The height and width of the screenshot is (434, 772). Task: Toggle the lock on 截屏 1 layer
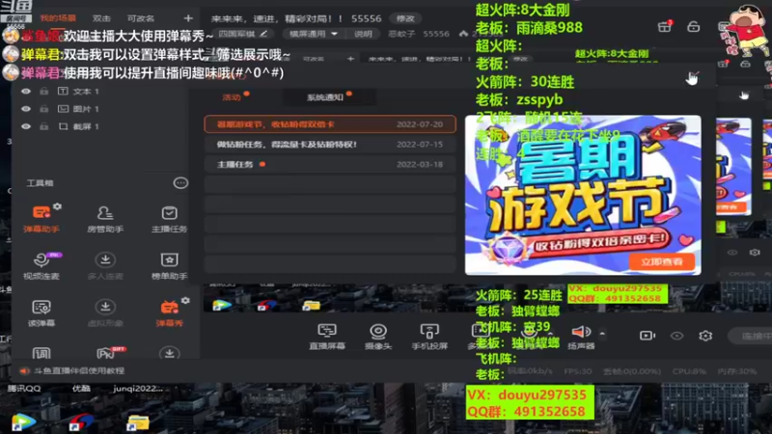click(x=44, y=126)
